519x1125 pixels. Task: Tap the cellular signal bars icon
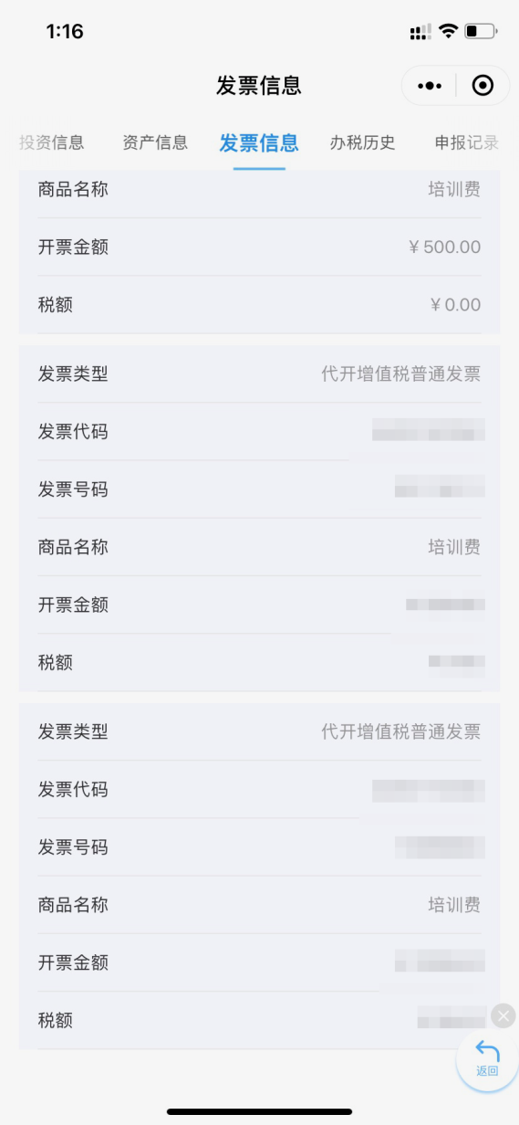click(420, 32)
